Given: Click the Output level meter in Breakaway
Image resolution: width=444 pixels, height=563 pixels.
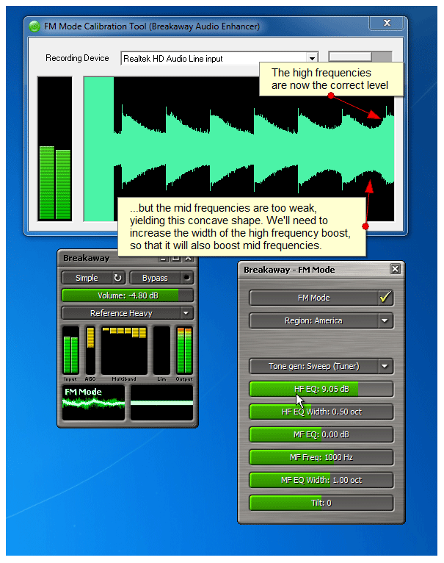Looking at the screenshot, I should pos(184,351).
